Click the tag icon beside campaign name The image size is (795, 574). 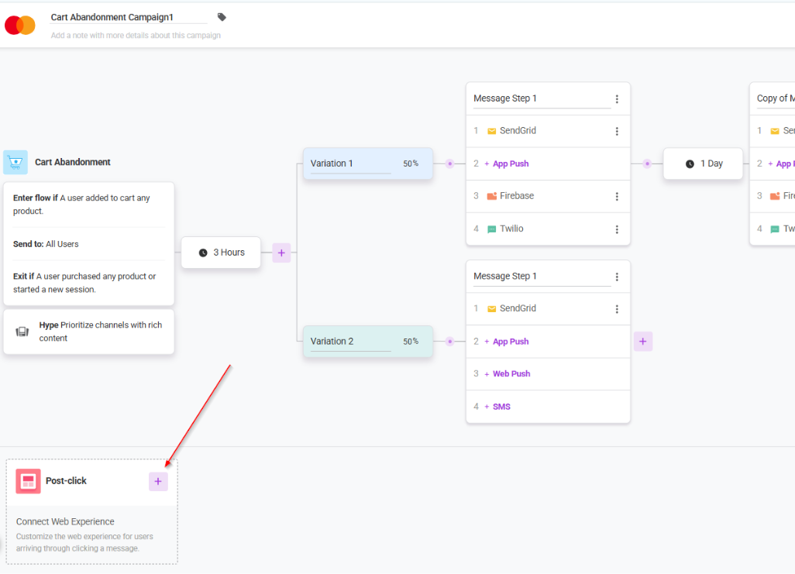(x=222, y=17)
